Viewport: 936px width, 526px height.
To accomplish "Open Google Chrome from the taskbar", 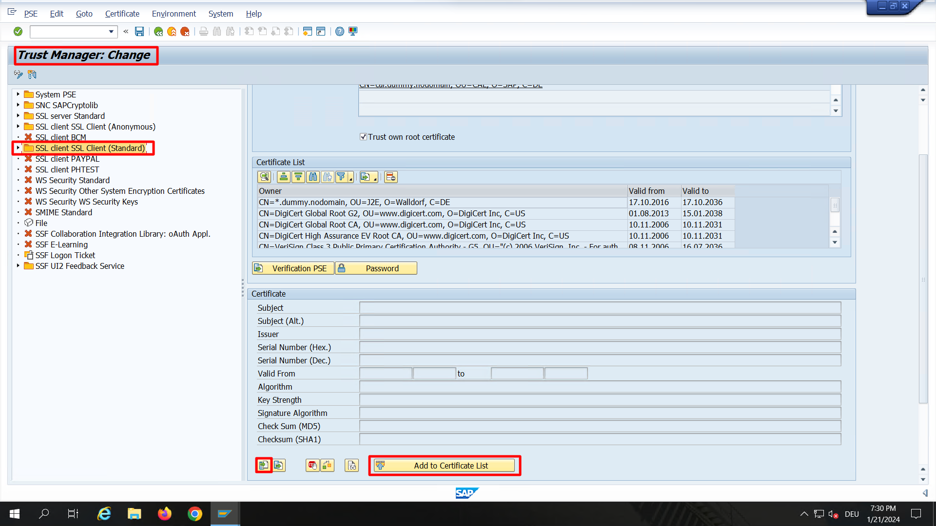I will (195, 514).
